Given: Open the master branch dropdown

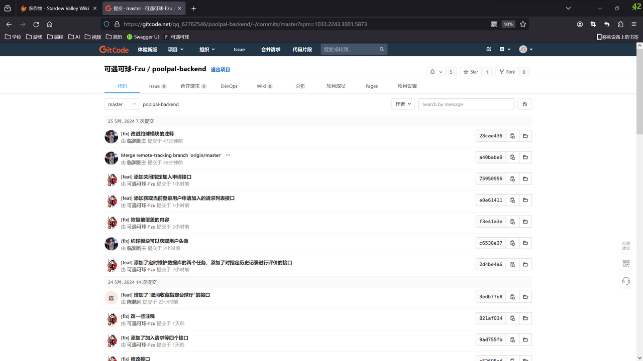Looking at the screenshot, I should point(122,104).
